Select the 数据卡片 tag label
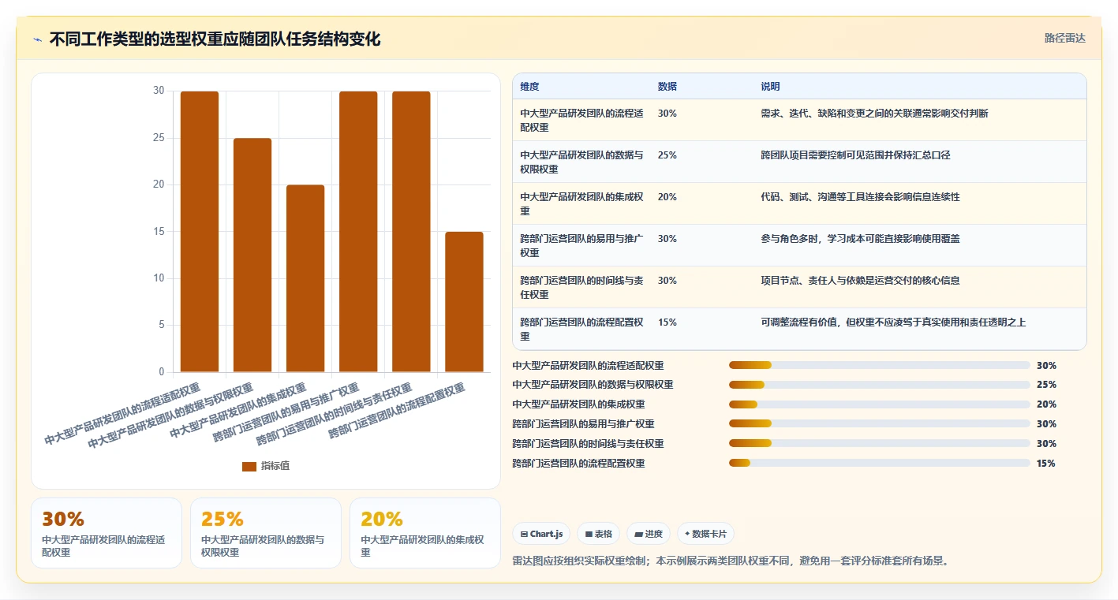Viewport: 1118px width, 600px height. click(709, 534)
